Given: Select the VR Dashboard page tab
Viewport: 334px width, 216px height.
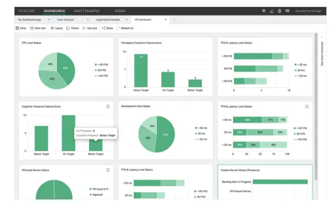Looking at the screenshot, I should tap(143, 19).
